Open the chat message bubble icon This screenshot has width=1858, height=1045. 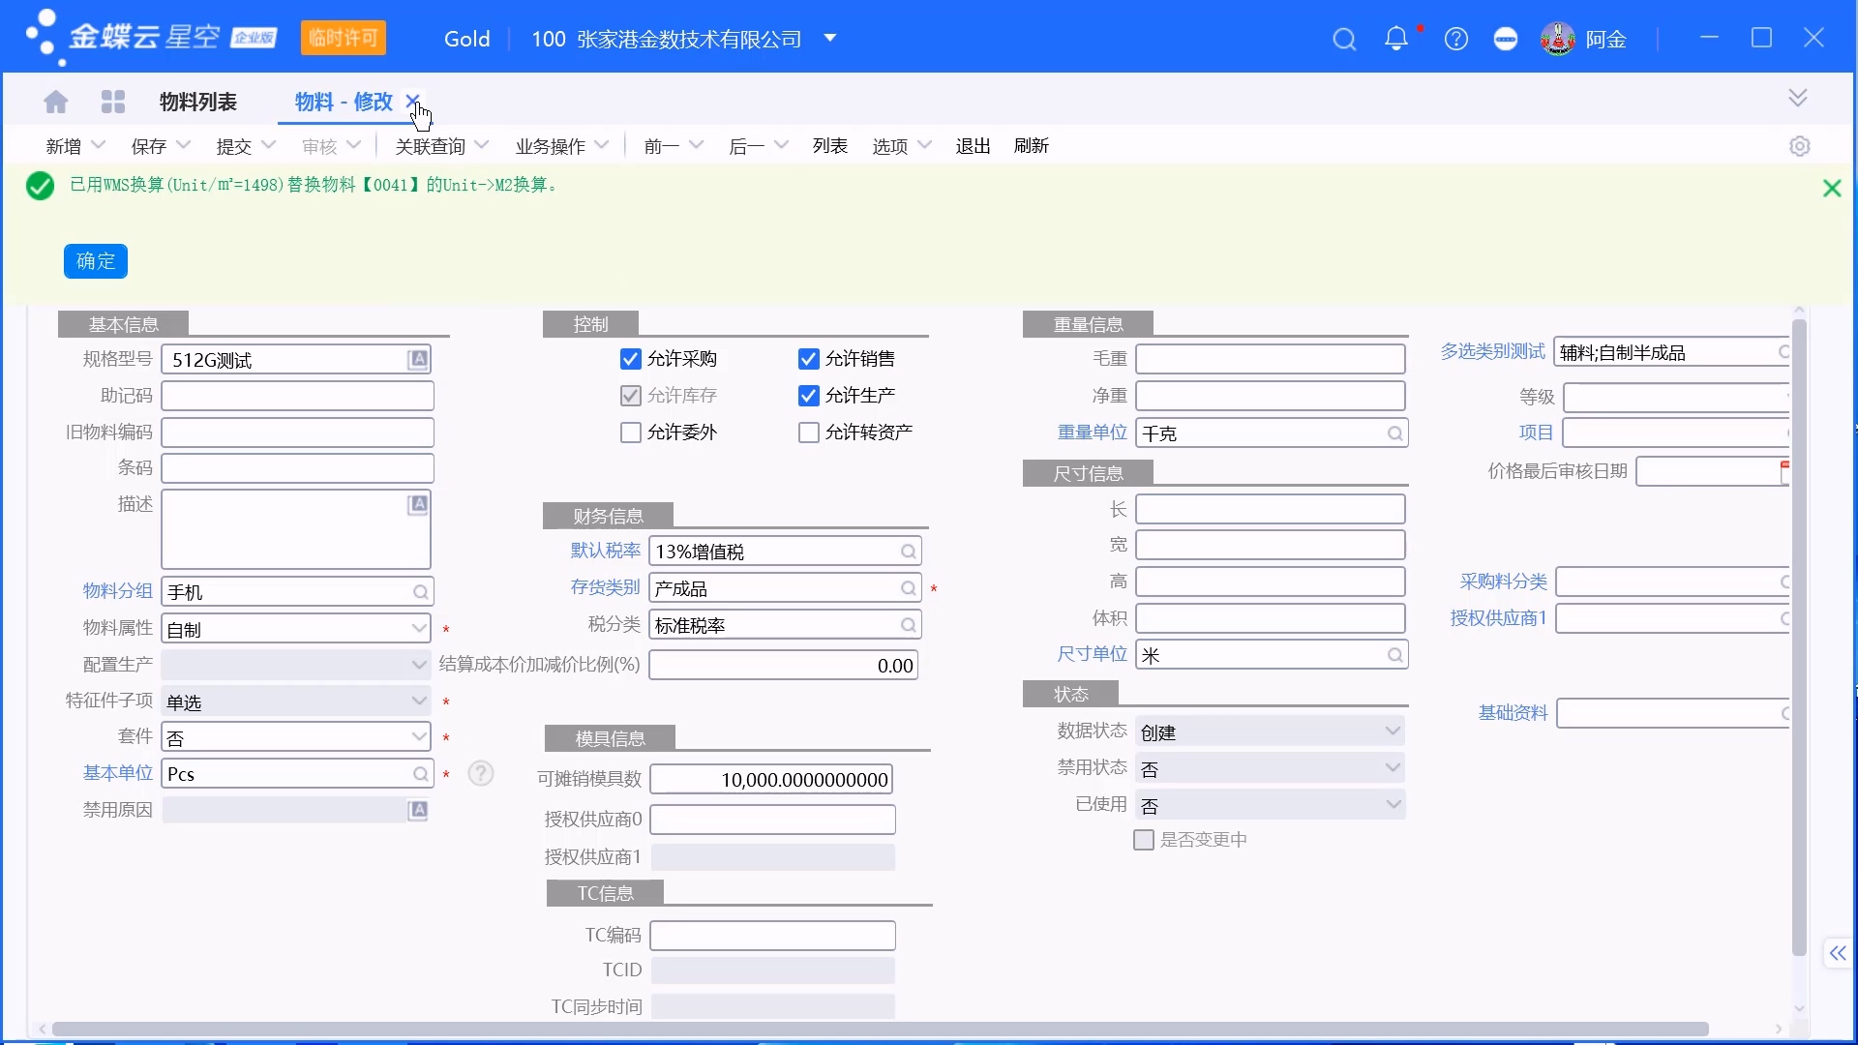(x=1506, y=40)
